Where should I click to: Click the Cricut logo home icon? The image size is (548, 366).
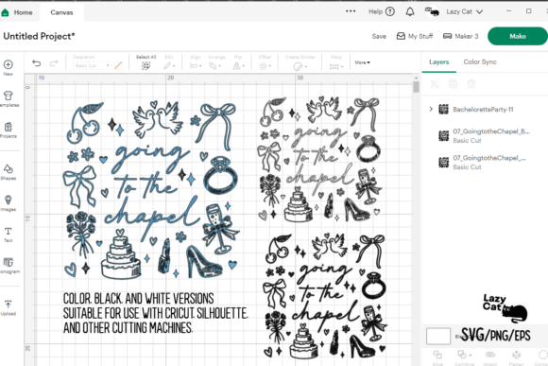pos(5,12)
